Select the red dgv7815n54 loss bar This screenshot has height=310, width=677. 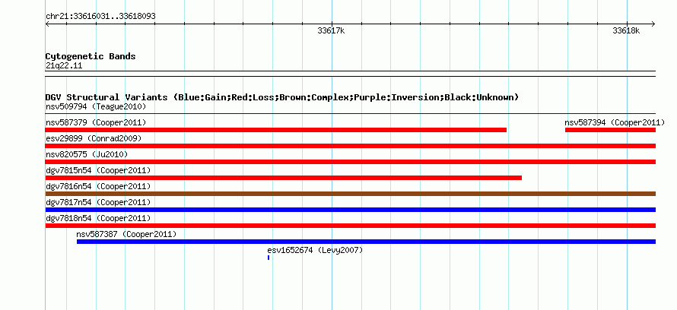pos(283,178)
